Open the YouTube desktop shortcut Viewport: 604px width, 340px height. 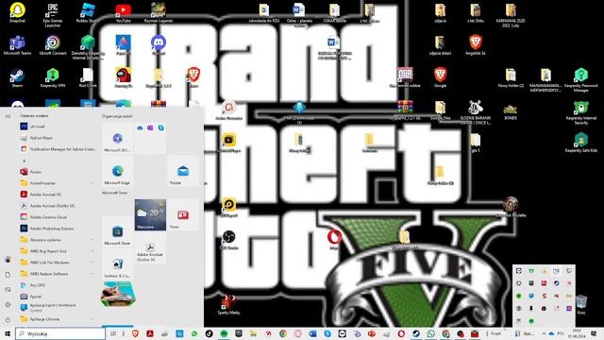point(124,12)
